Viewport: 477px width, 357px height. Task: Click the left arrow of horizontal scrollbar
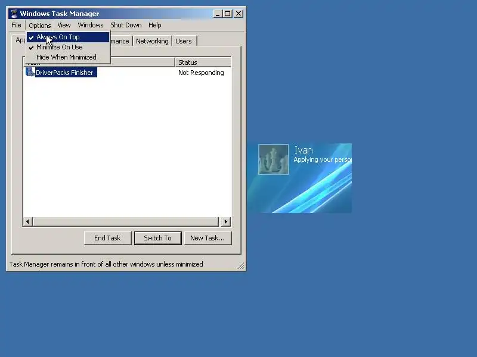click(27, 221)
